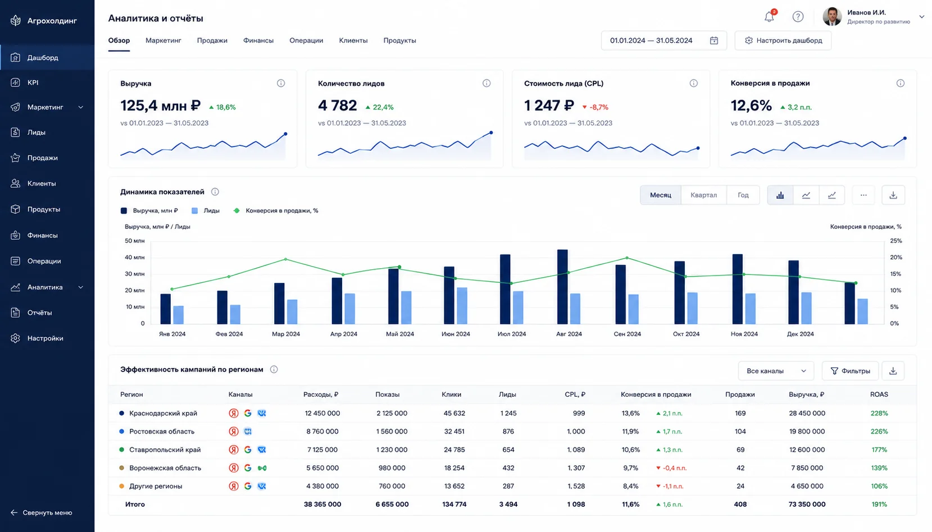Open the Фильтры button

point(850,371)
